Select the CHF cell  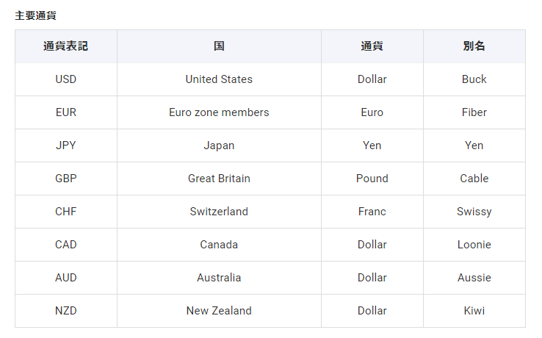tap(65, 212)
